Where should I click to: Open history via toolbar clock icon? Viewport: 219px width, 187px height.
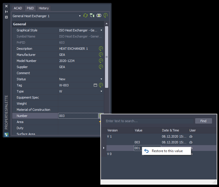pos(106,16)
